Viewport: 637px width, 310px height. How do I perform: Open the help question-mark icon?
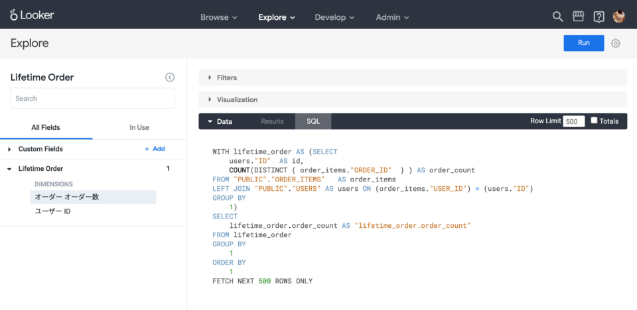[599, 17]
